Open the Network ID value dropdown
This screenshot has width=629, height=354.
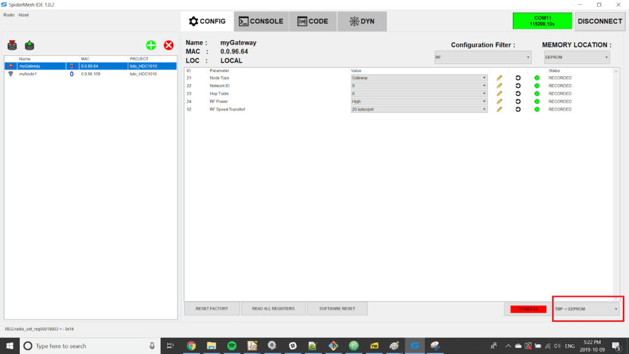[419, 85]
